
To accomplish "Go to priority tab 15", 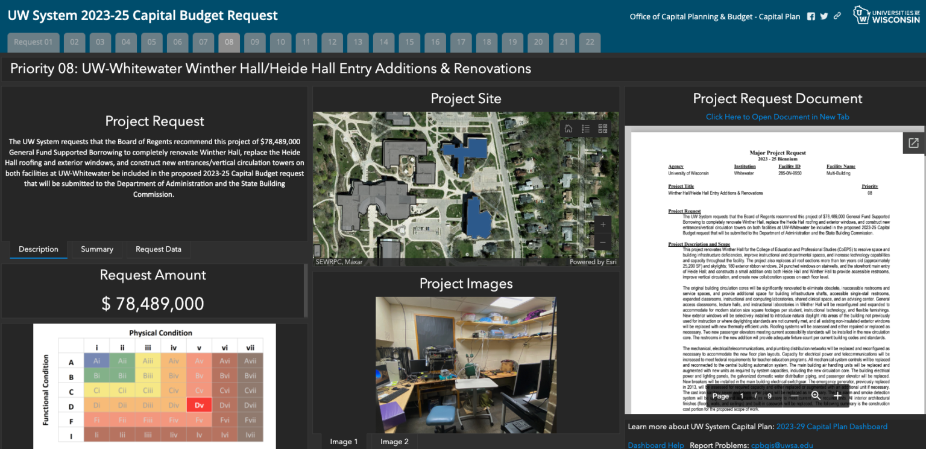I will click(x=409, y=42).
